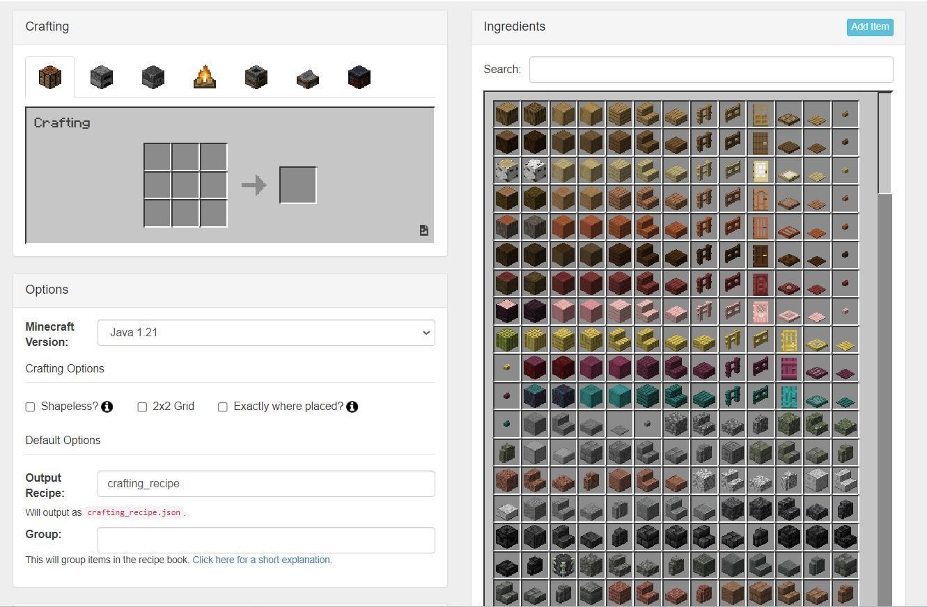
Task: Choose the oak stairs ingredient
Action: tap(648, 114)
